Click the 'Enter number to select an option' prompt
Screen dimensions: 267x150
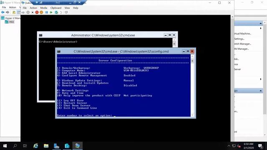click(84, 115)
